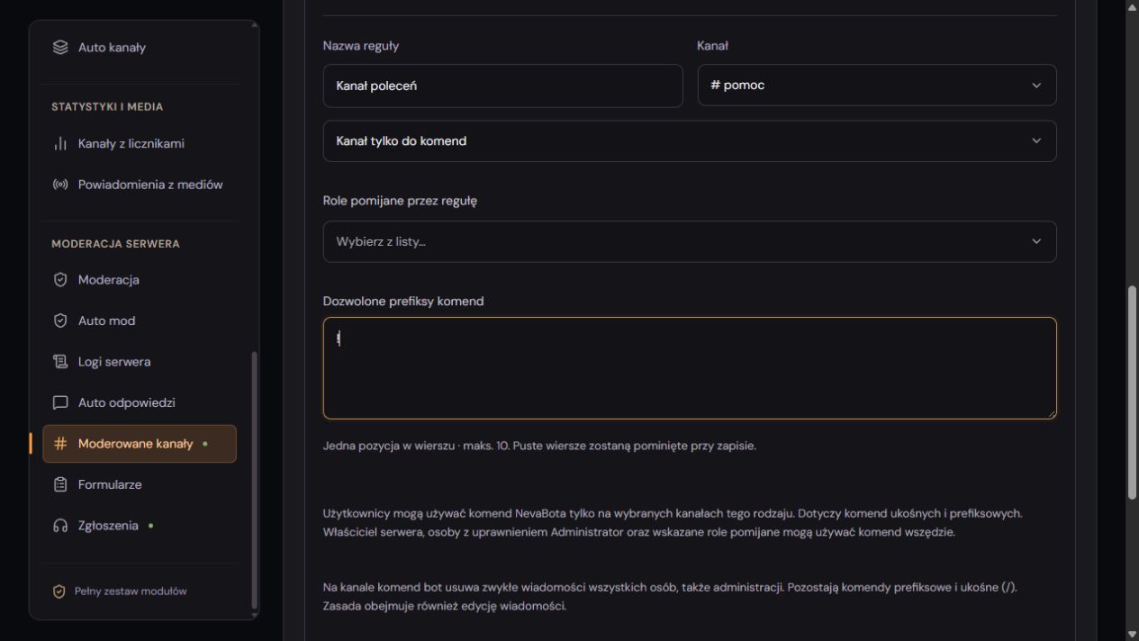
Task: Click the speech bubble icon beside Auto odpowiedzi
Action: click(x=60, y=402)
